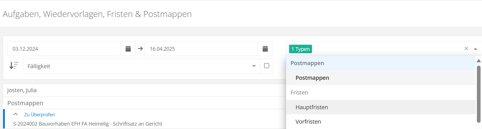
Task: Open the start date calendar picker
Action: (x=128, y=49)
